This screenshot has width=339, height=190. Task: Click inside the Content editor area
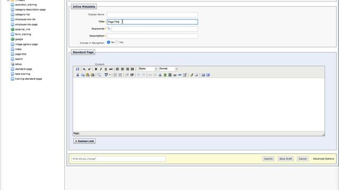(x=199, y=104)
